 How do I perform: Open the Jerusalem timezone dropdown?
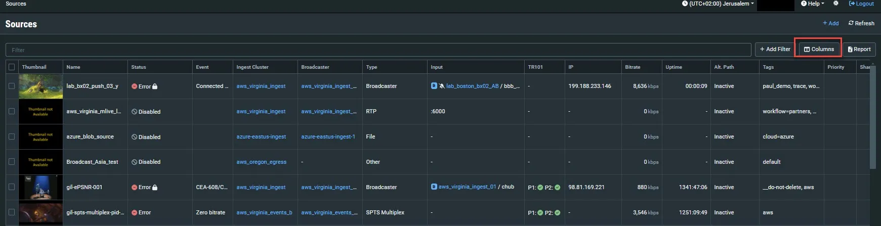718,4
